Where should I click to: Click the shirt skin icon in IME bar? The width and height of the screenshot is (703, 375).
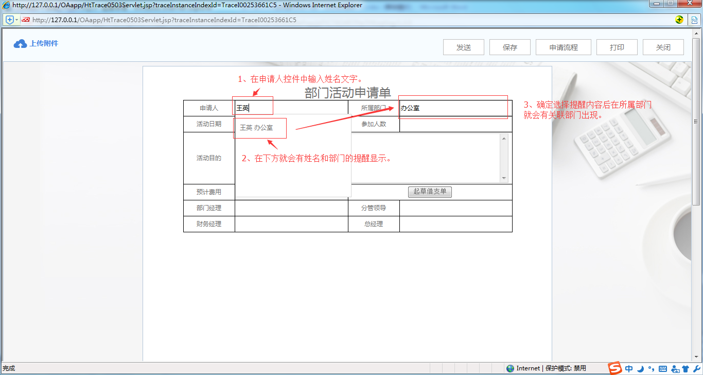[x=684, y=369]
